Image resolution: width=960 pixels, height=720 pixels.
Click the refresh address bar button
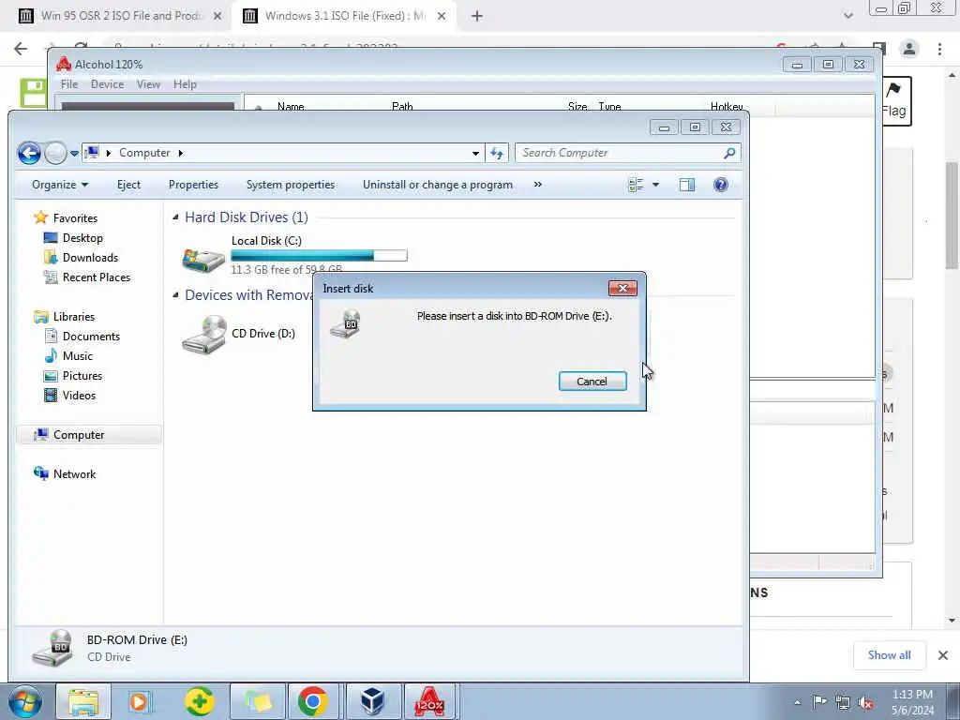[497, 153]
